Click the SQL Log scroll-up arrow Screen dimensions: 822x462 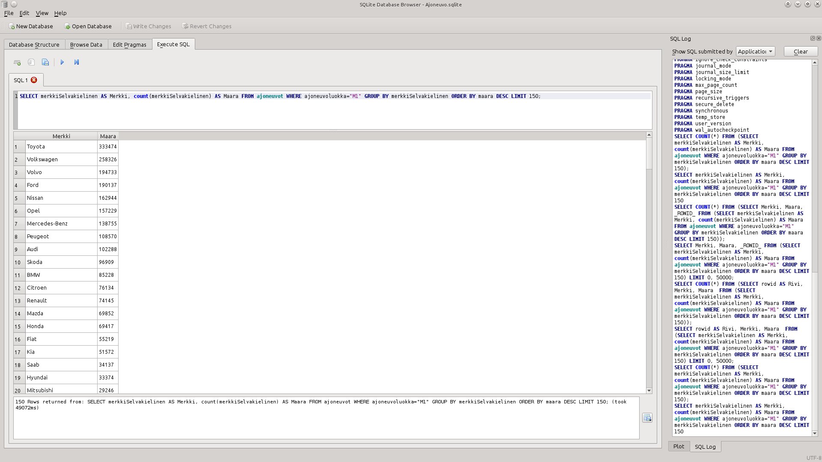[815, 62]
